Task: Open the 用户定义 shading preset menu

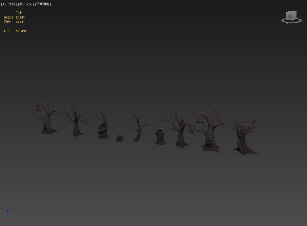Action: (26, 4)
